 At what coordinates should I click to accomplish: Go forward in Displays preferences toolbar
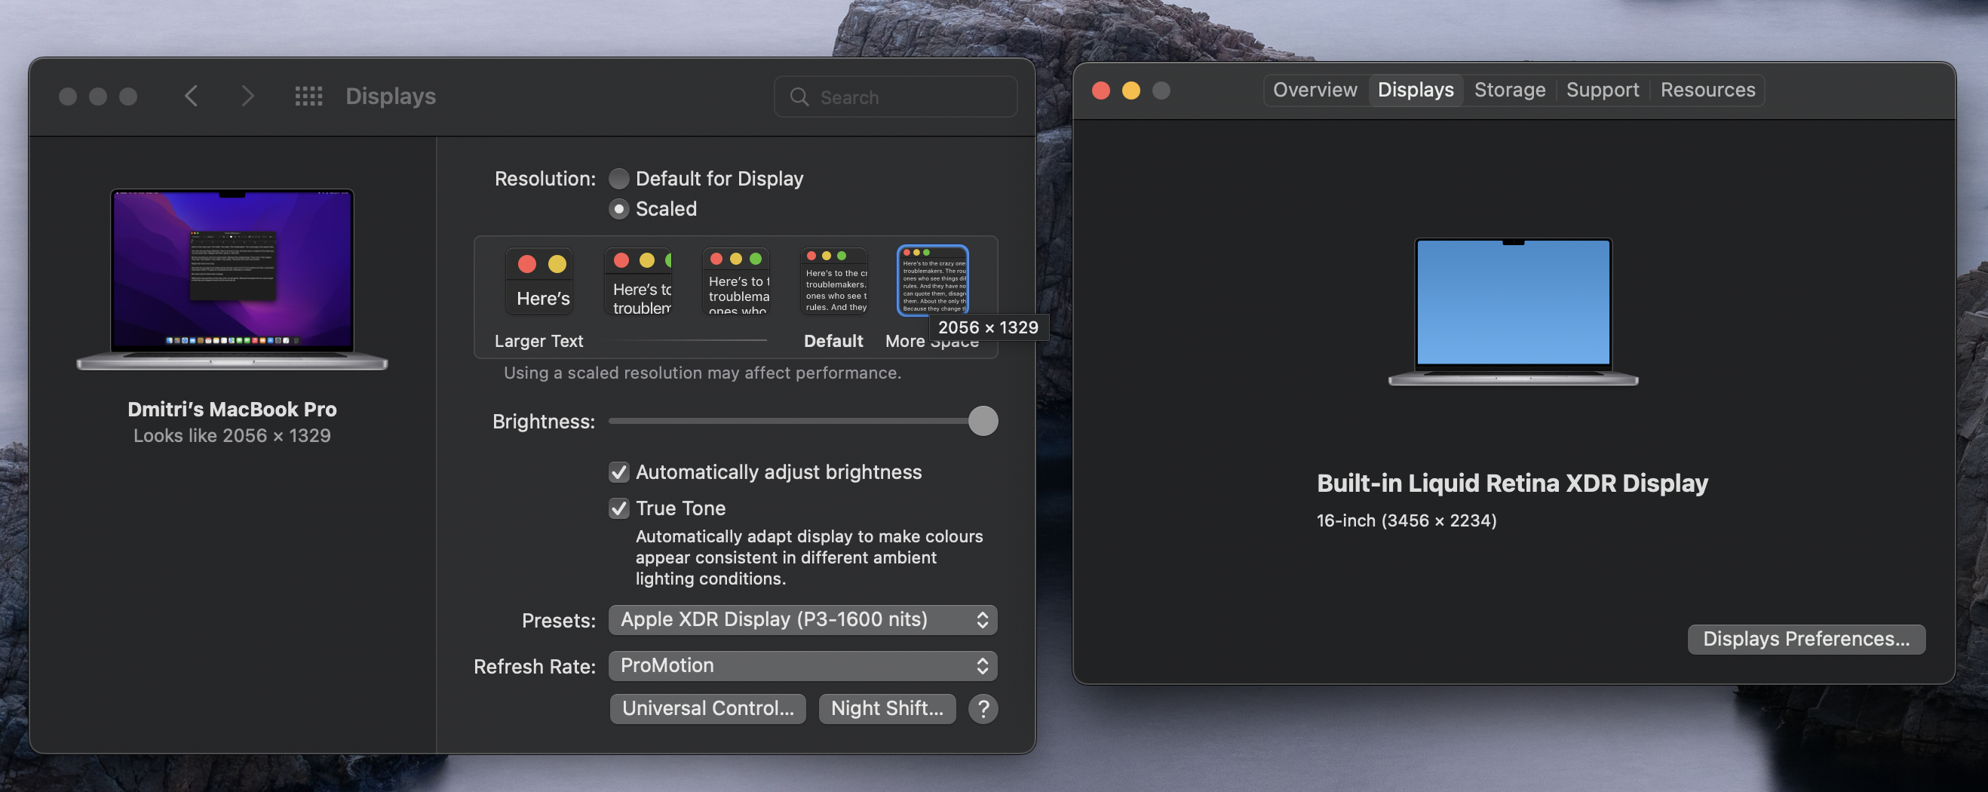247,96
